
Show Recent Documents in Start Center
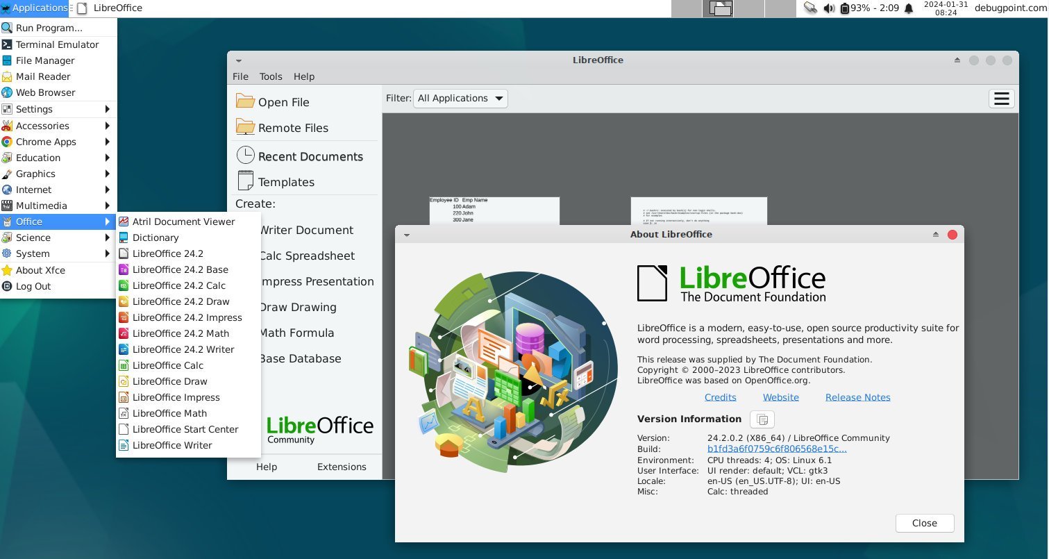[305, 156]
